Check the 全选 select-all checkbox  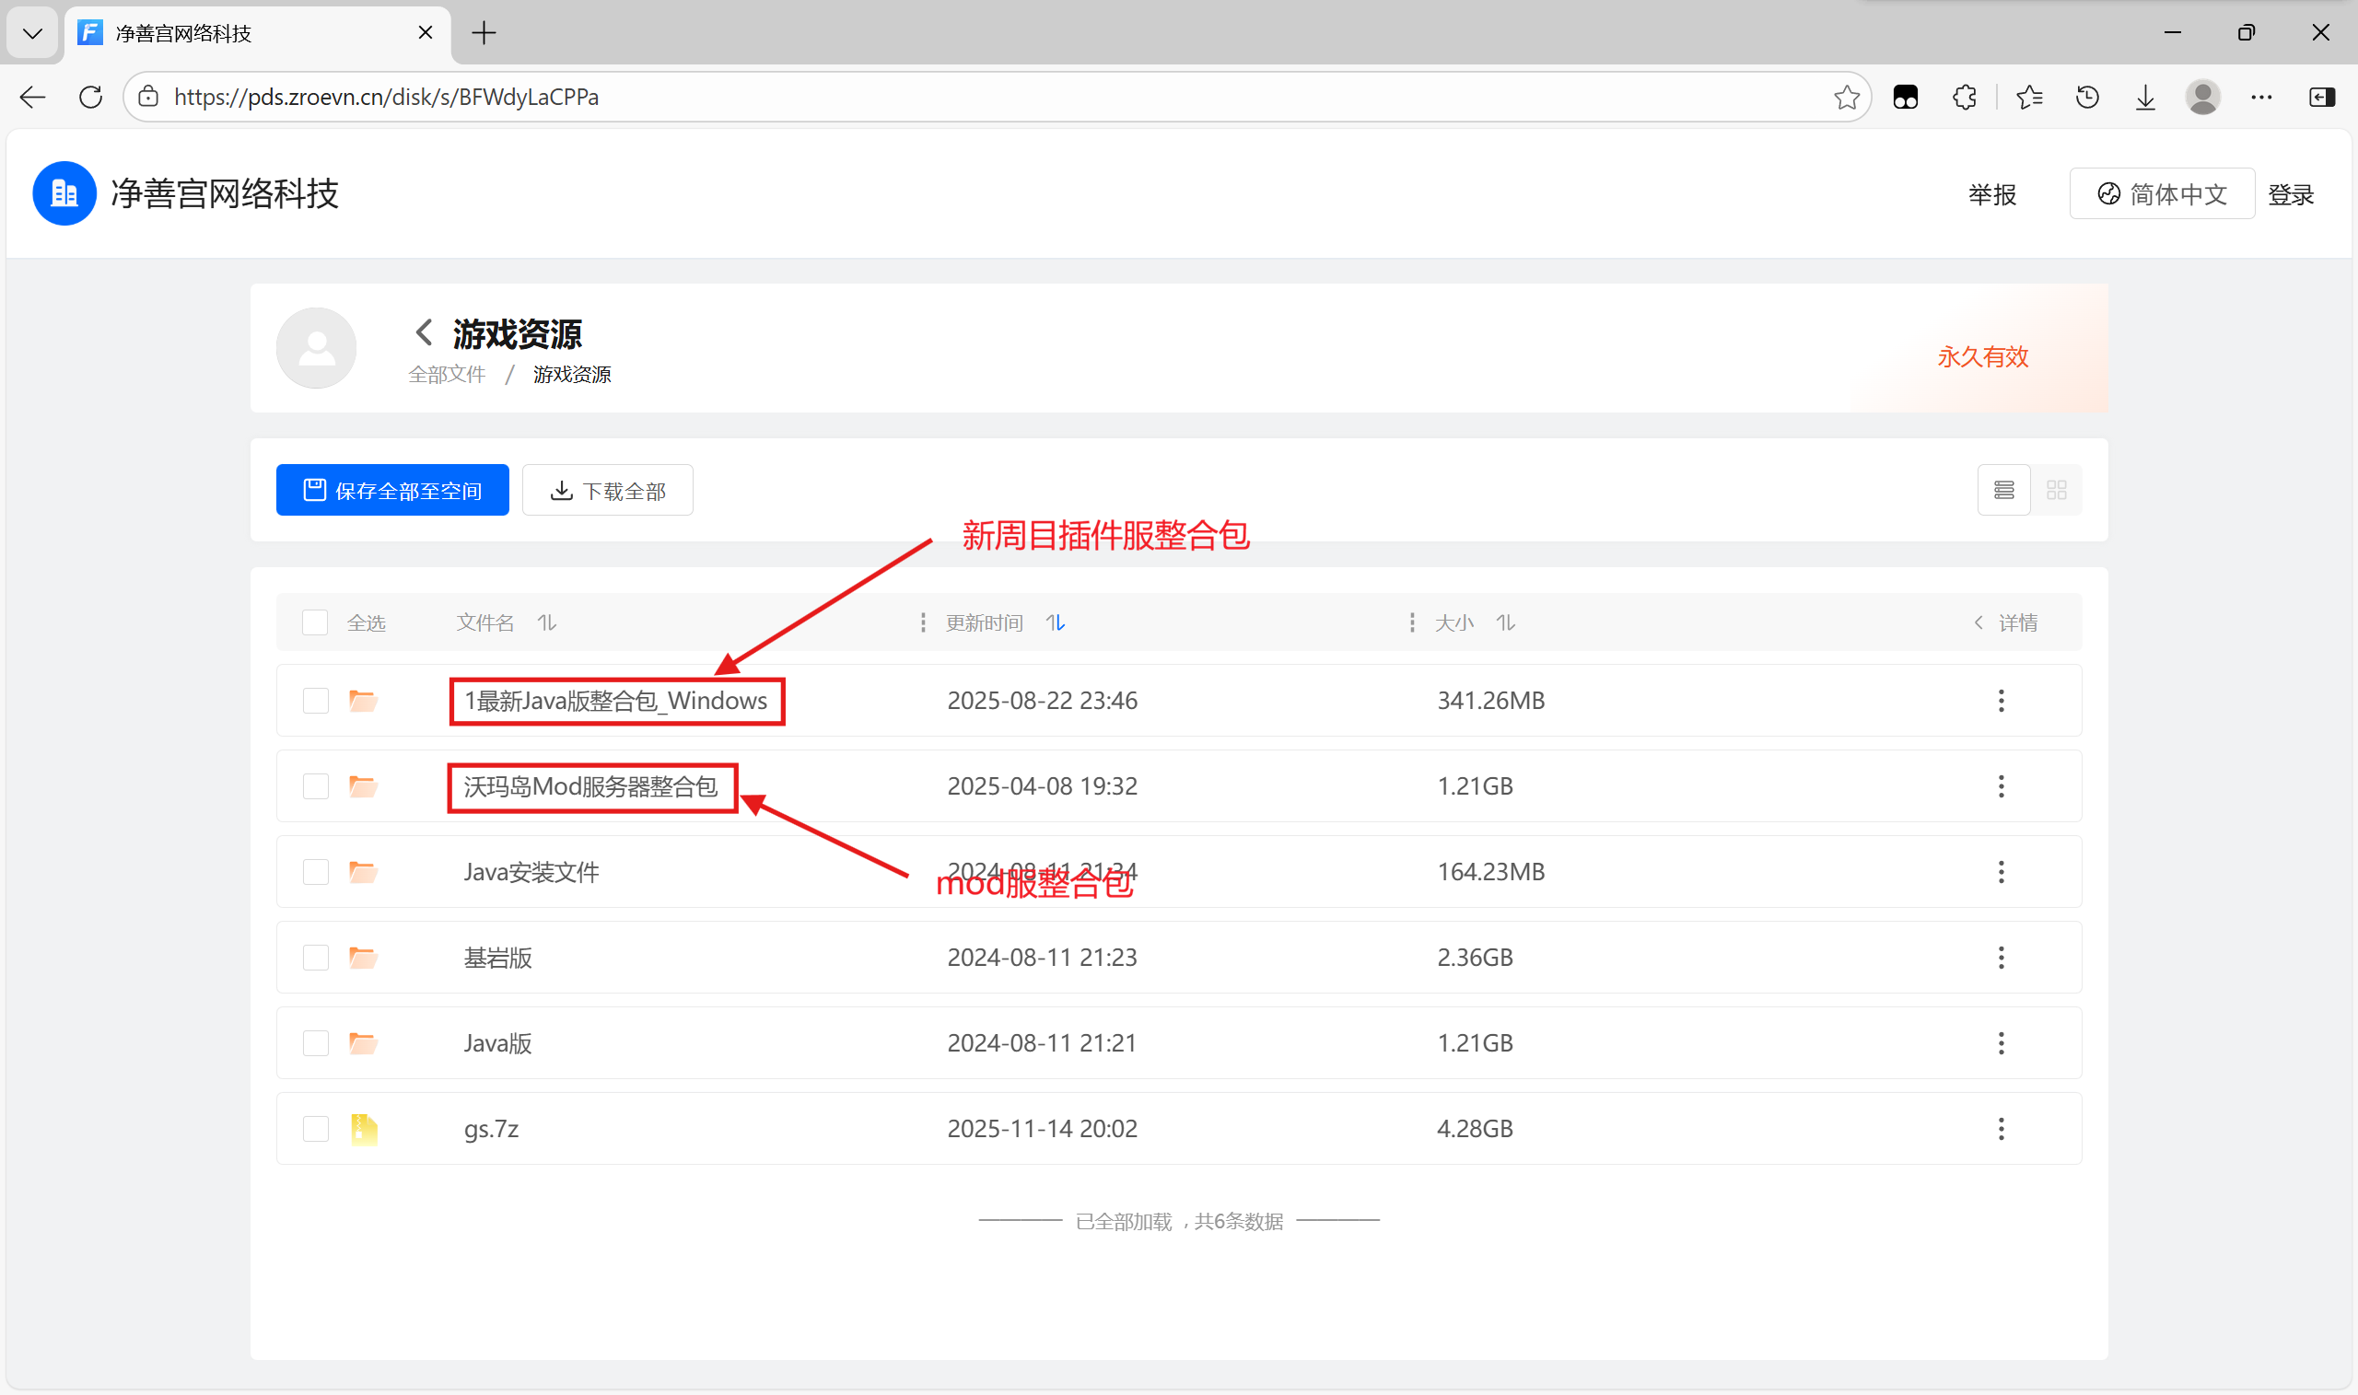pos(315,622)
